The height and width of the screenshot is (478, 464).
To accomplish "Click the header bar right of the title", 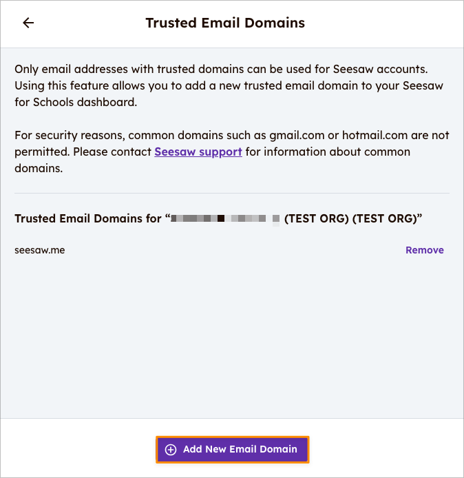I will point(386,23).
